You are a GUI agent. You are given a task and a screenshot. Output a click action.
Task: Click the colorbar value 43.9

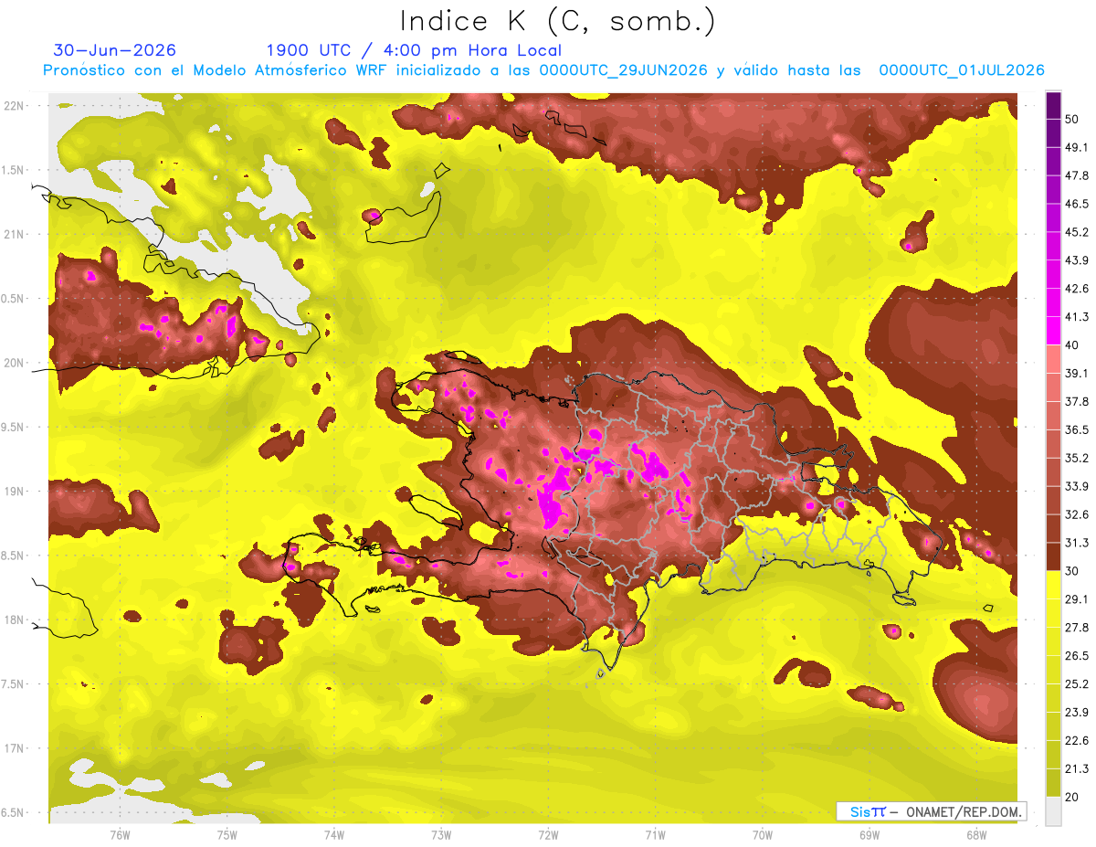pyautogui.click(x=1077, y=260)
